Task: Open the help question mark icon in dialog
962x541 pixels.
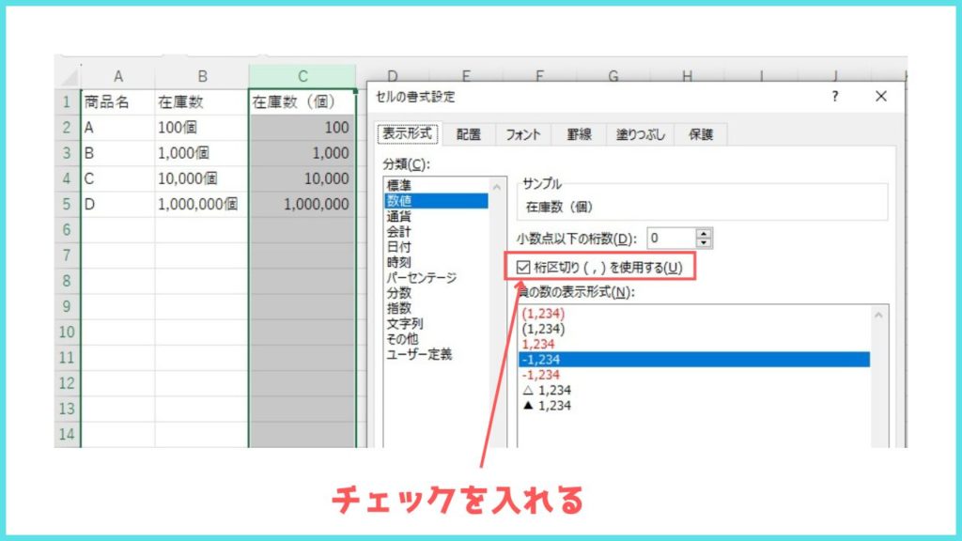Action: coord(835,97)
